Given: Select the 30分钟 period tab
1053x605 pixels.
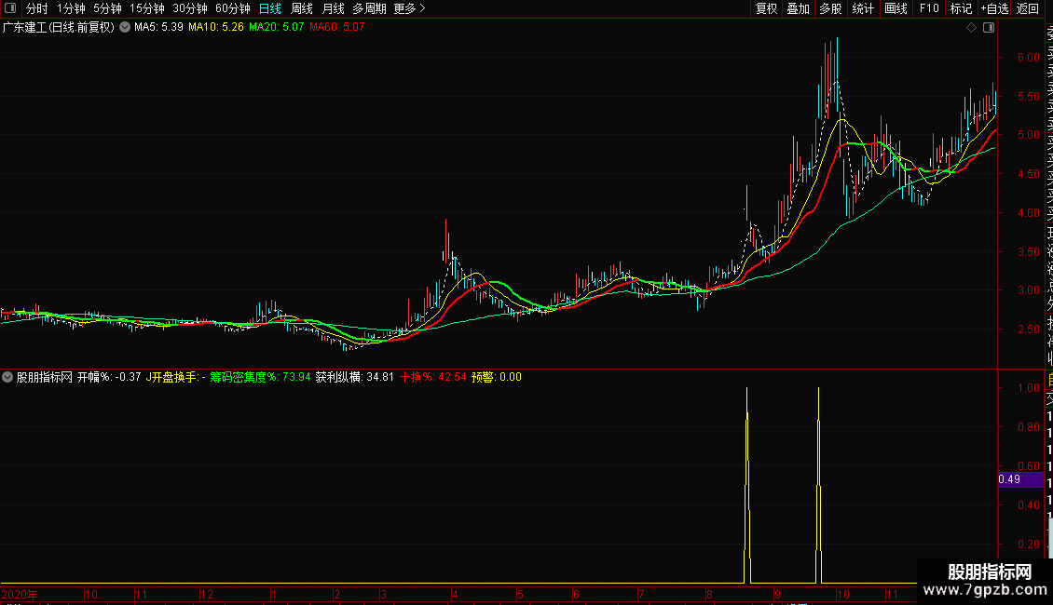Looking at the screenshot, I should pyautogui.click(x=190, y=8).
